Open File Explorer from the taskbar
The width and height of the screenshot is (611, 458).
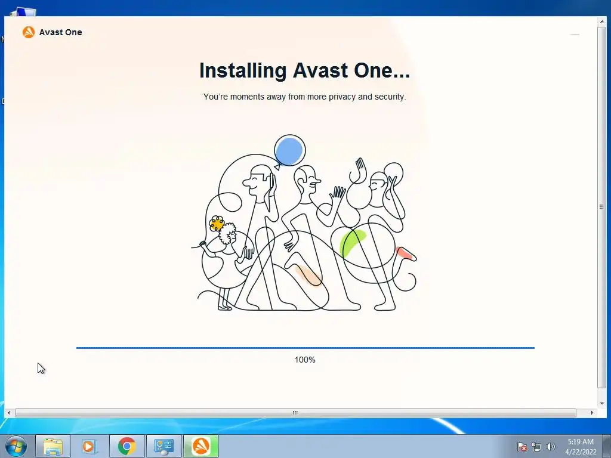tap(53, 446)
